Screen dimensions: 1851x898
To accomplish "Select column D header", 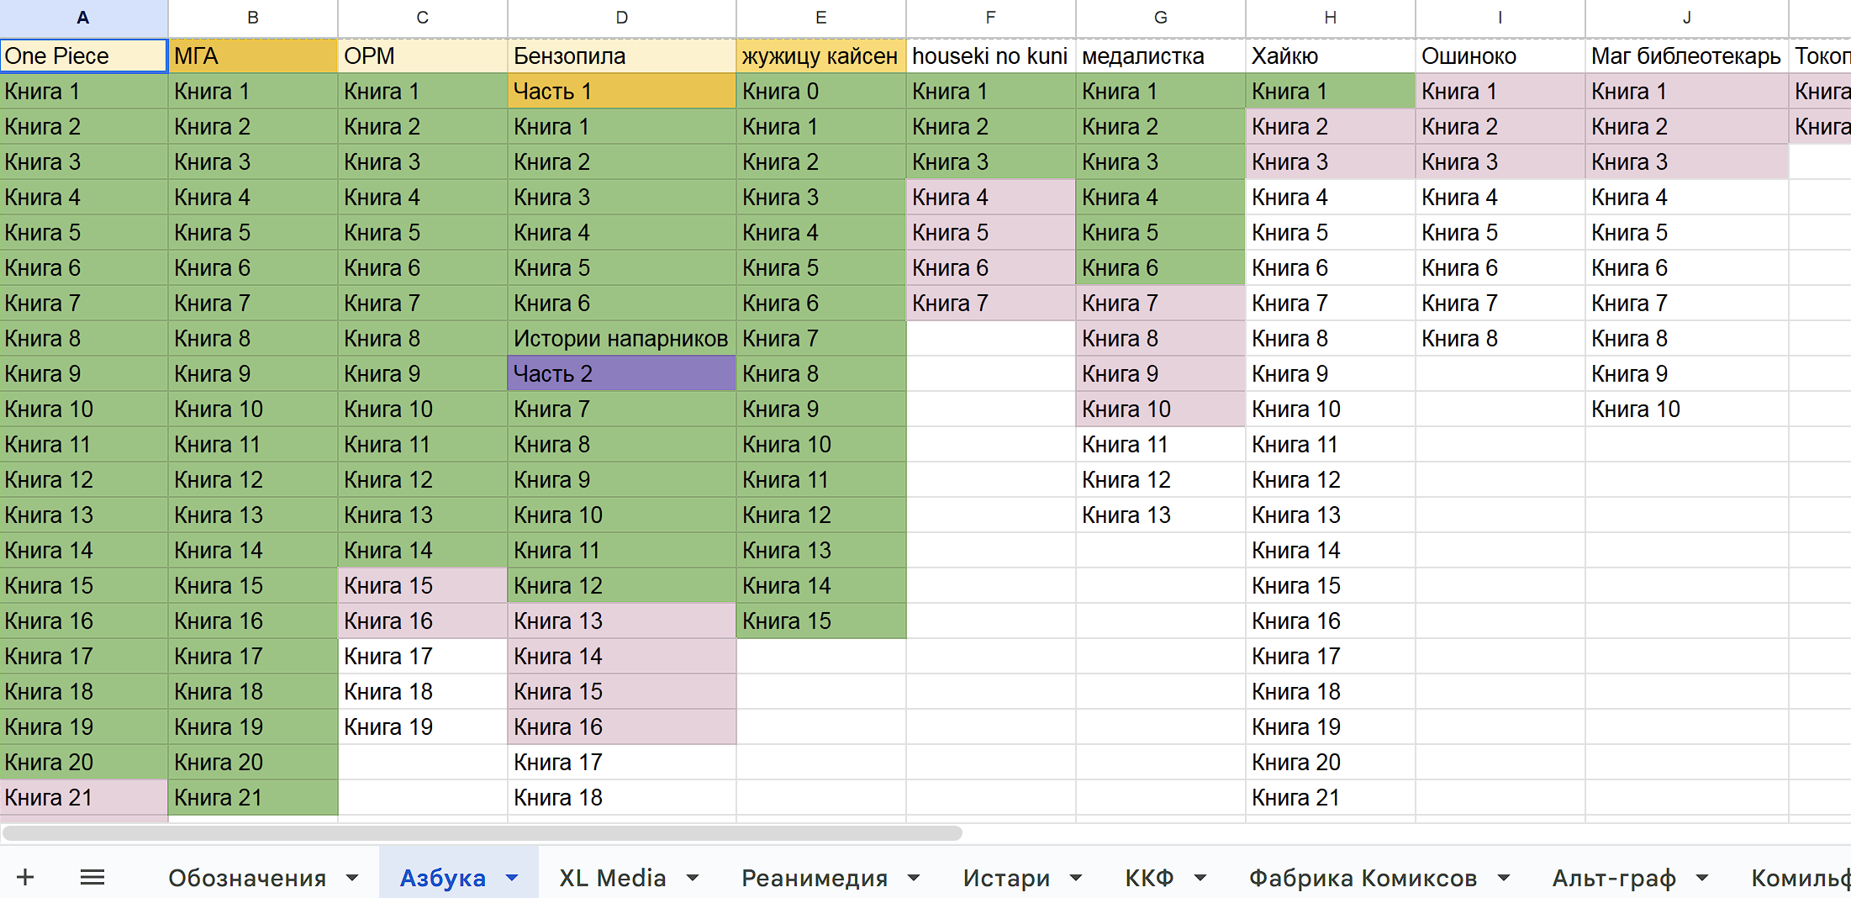I will pyautogui.click(x=621, y=18).
